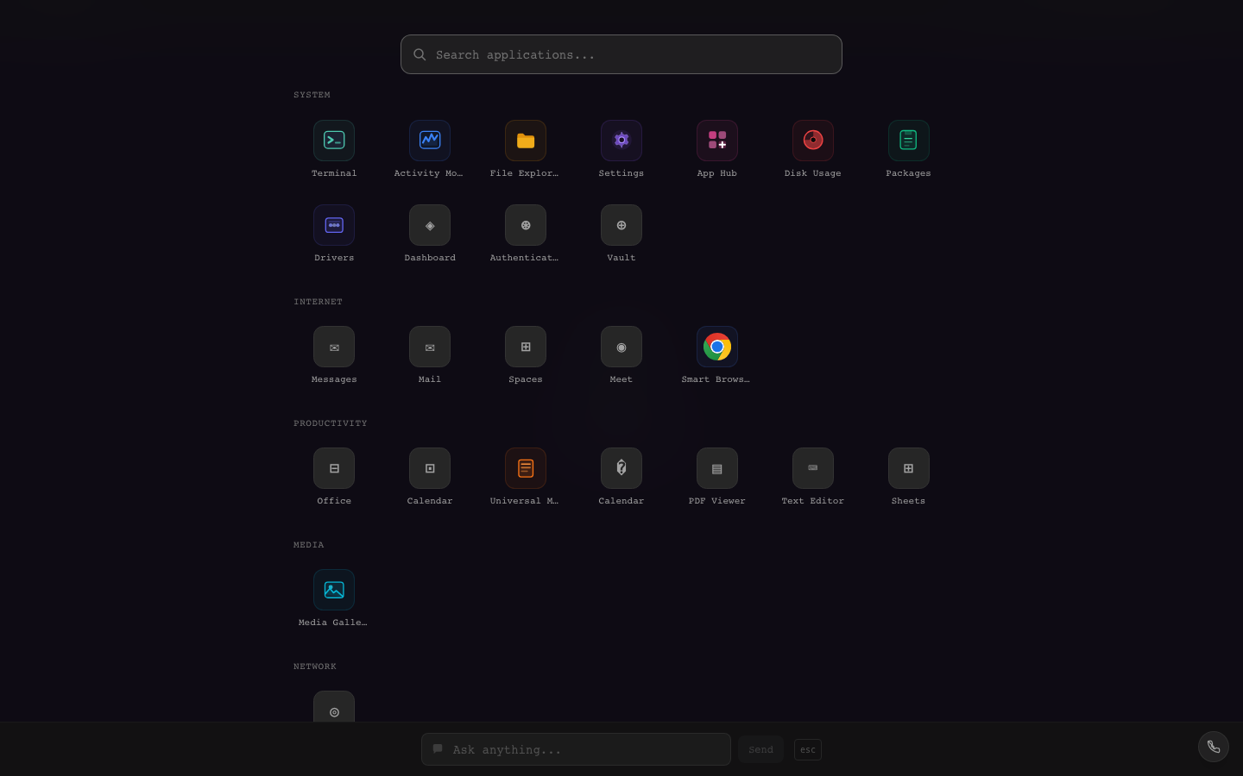Click the SYSTEM section heading
This screenshot has width=1243, height=776.
pos(312,95)
